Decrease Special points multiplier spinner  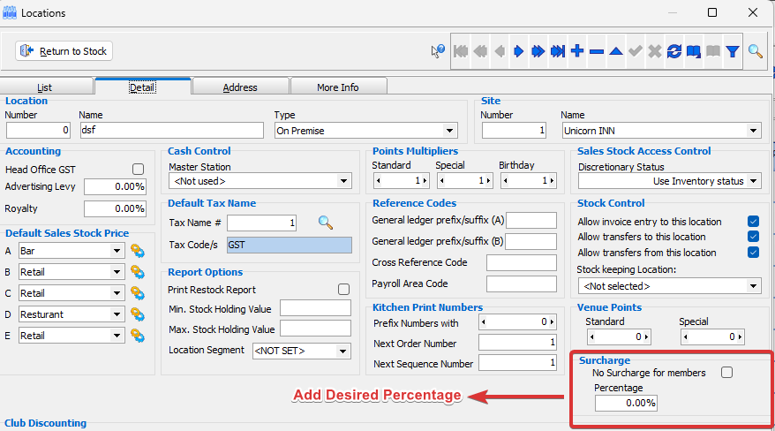click(441, 181)
